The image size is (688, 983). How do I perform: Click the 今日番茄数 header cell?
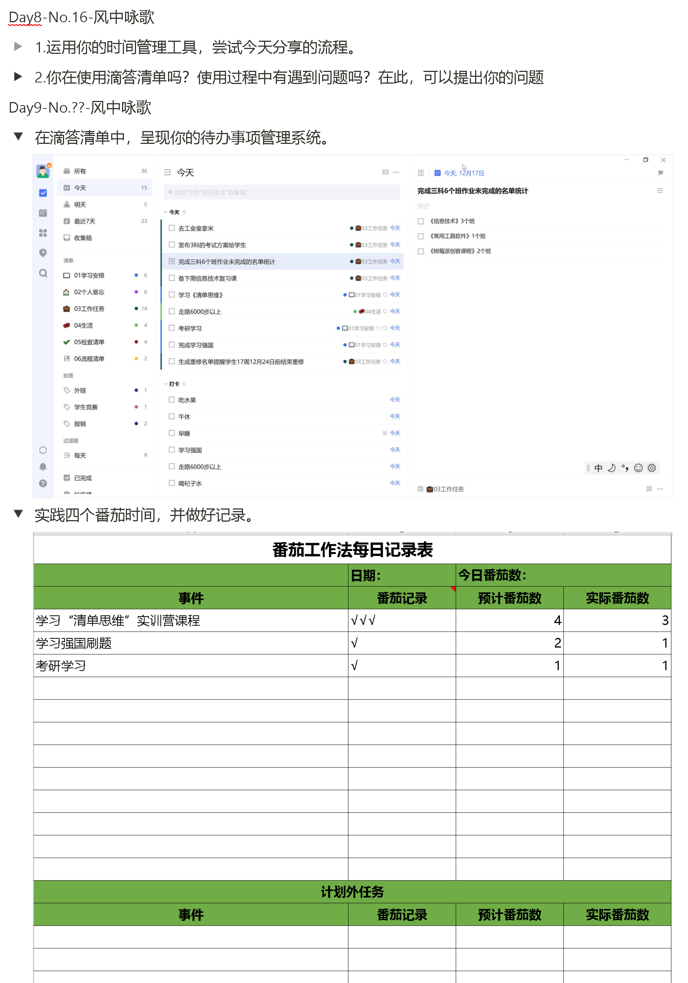click(x=563, y=575)
